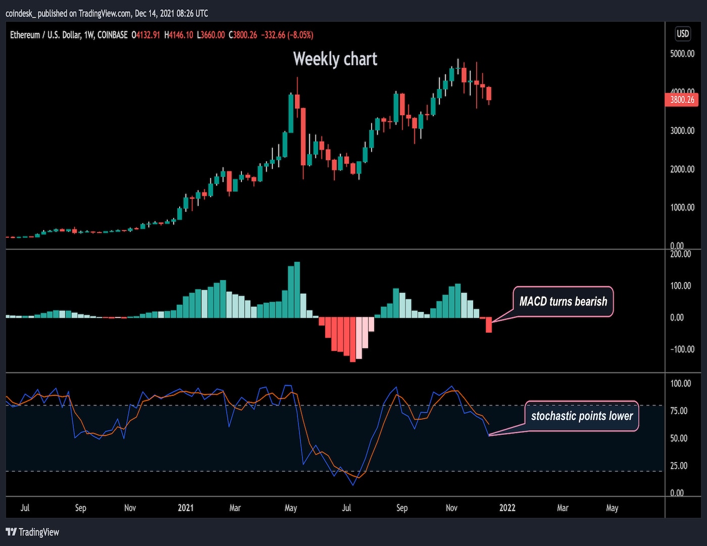Click the first Jul label on the time axis
The image size is (707, 546).
pyautogui.click(x=25, y=508)
